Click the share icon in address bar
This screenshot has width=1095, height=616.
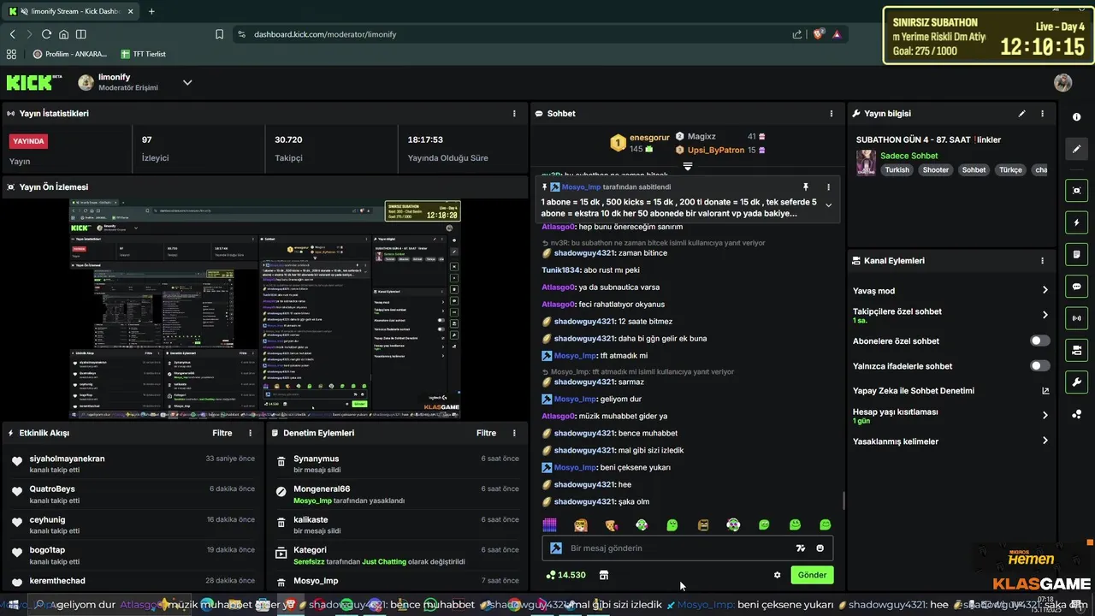click(797, 34)
